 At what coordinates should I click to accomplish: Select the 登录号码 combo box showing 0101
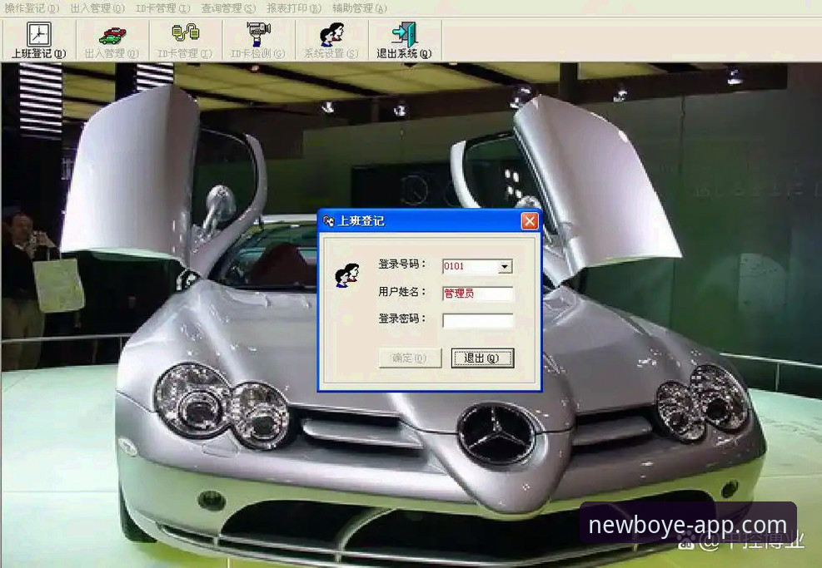(x=477, y=266)
